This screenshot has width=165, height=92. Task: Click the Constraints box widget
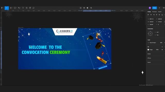(150, 33)
